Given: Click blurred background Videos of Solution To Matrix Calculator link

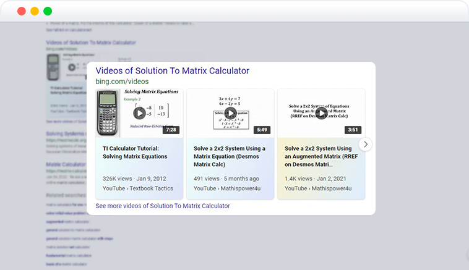Looking at the screenshot, I should pos(91,43).
